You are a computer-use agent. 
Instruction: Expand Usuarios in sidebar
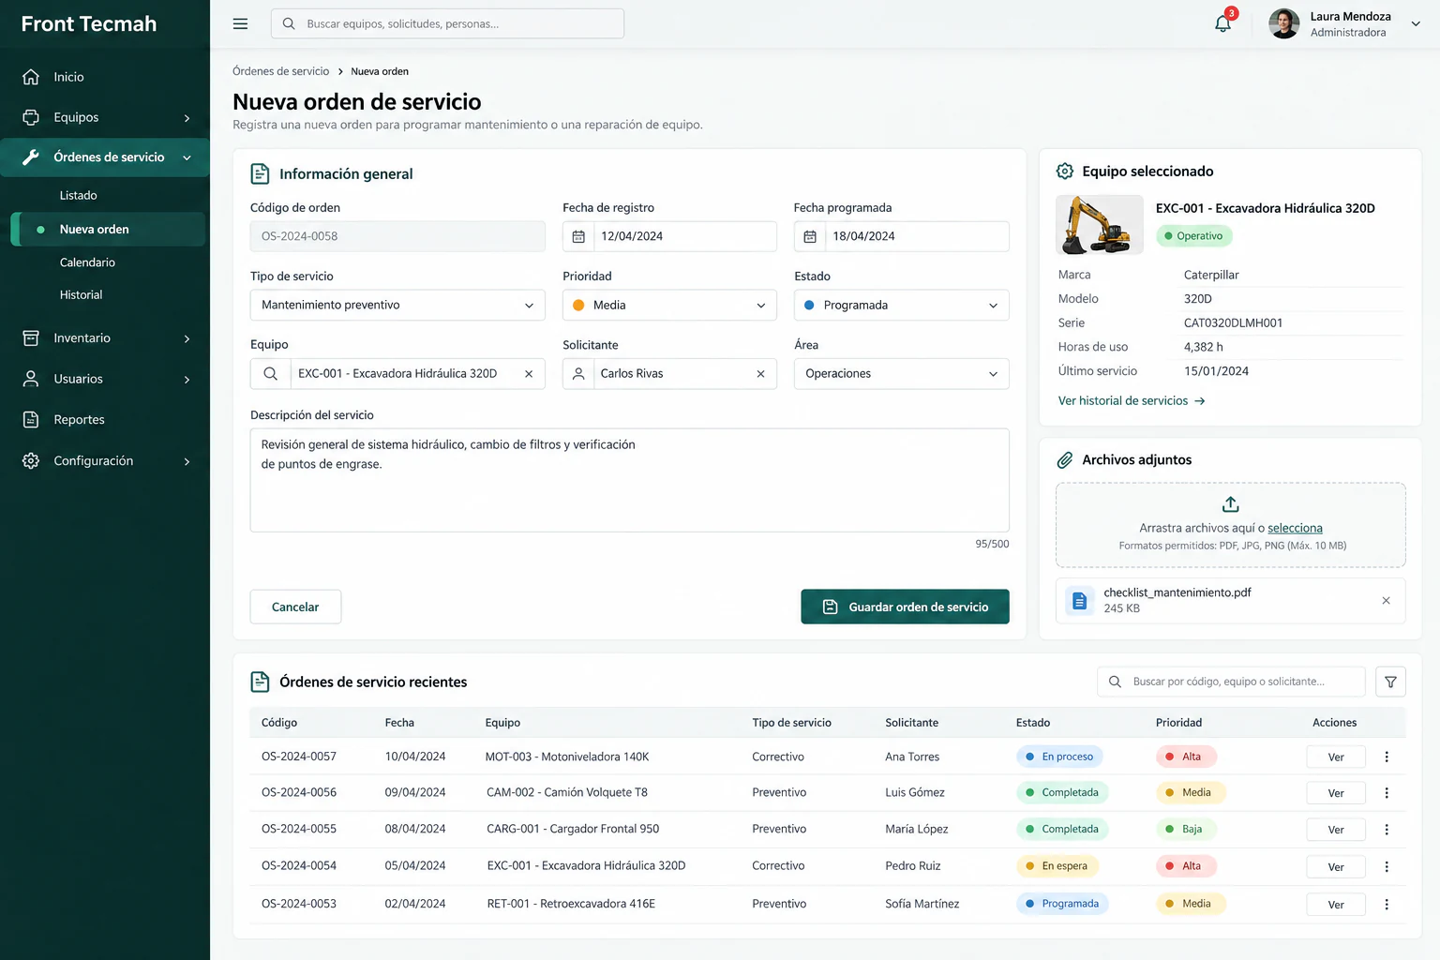point(105,379)
